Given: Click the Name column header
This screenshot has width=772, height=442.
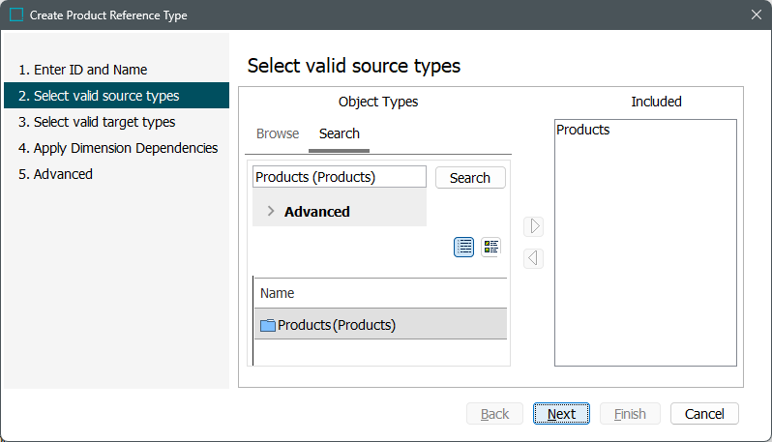Looking at the screenshot, I should (380, 293).
